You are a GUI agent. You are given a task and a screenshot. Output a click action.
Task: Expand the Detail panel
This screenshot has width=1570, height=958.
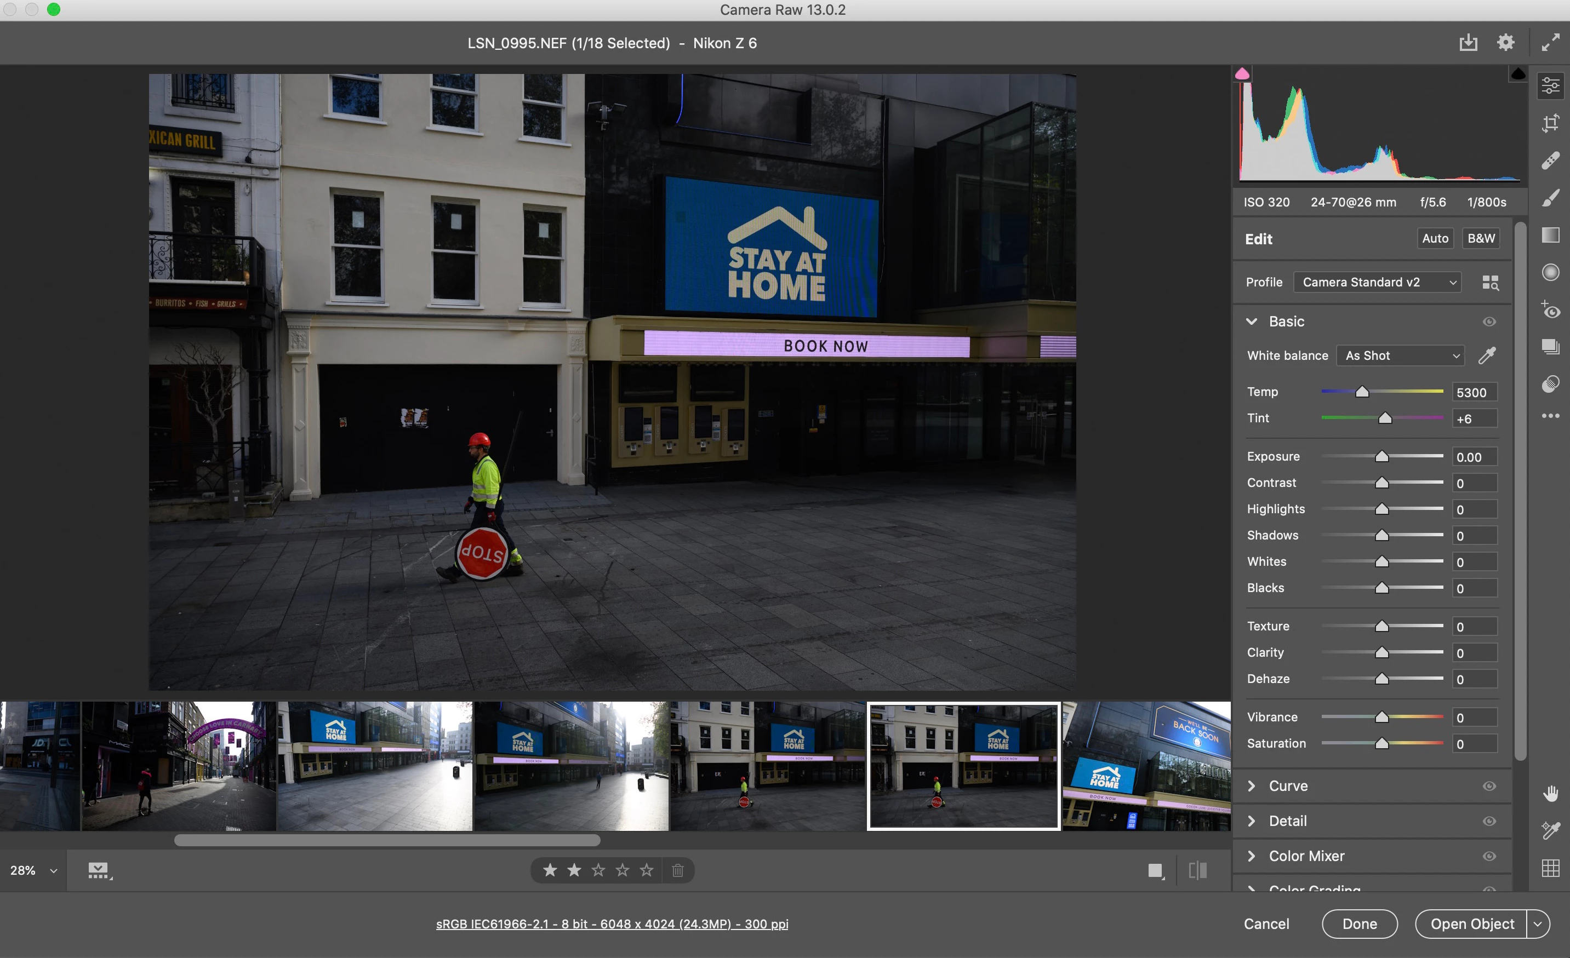[x=1287, y=821]
